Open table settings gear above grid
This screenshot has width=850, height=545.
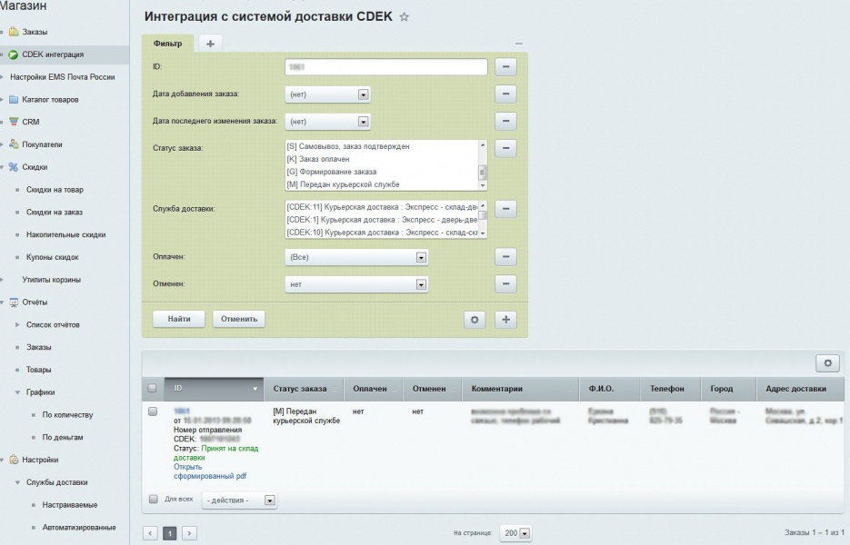click(x=828, y=363)
